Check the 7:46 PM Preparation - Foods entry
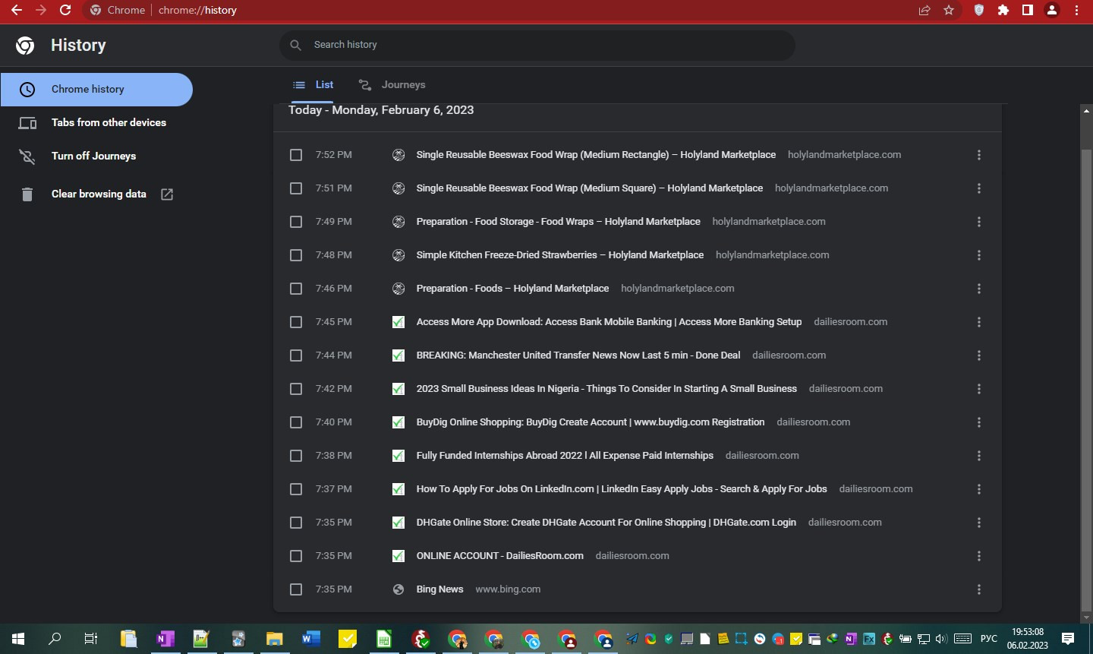The image size is (1093, 654). (x=296, y=289)
